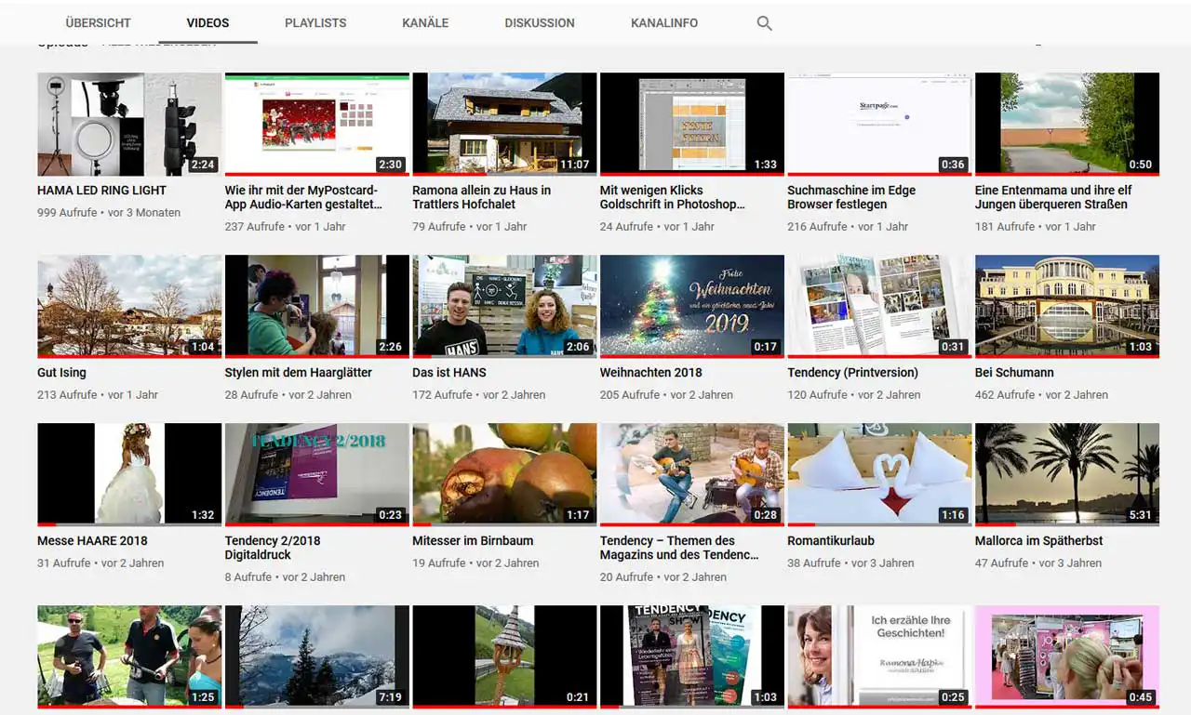Click title Wie ihr mit der MyPostcard-App
Screen dimensions: 1191x715
tap(303, 197)
